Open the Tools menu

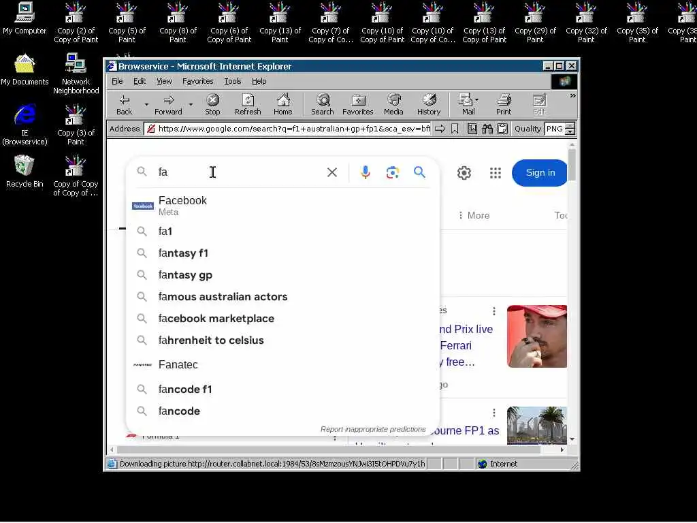coord(233,81)
